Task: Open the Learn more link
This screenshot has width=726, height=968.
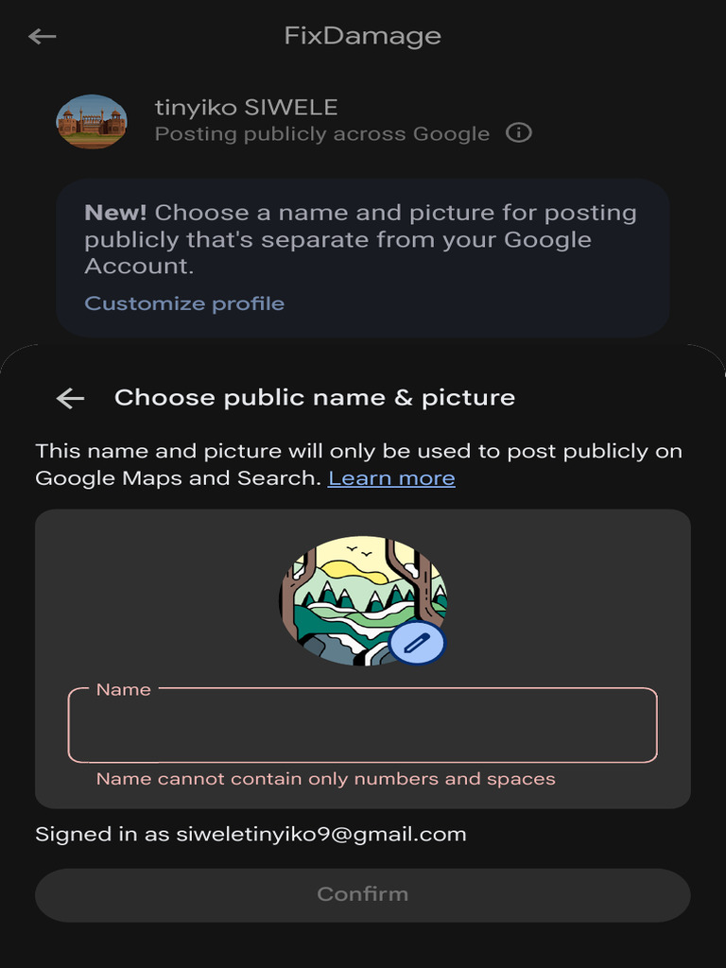Action: coord(391,478)
